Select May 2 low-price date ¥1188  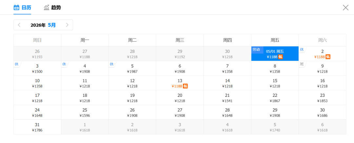[322, 54]
